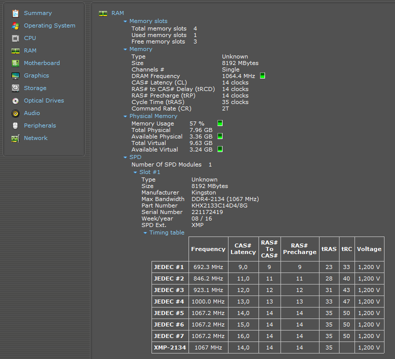This screenshot has width=395, height=359.
Task: Collapse the Memory slots section
Action: point(125,21)
